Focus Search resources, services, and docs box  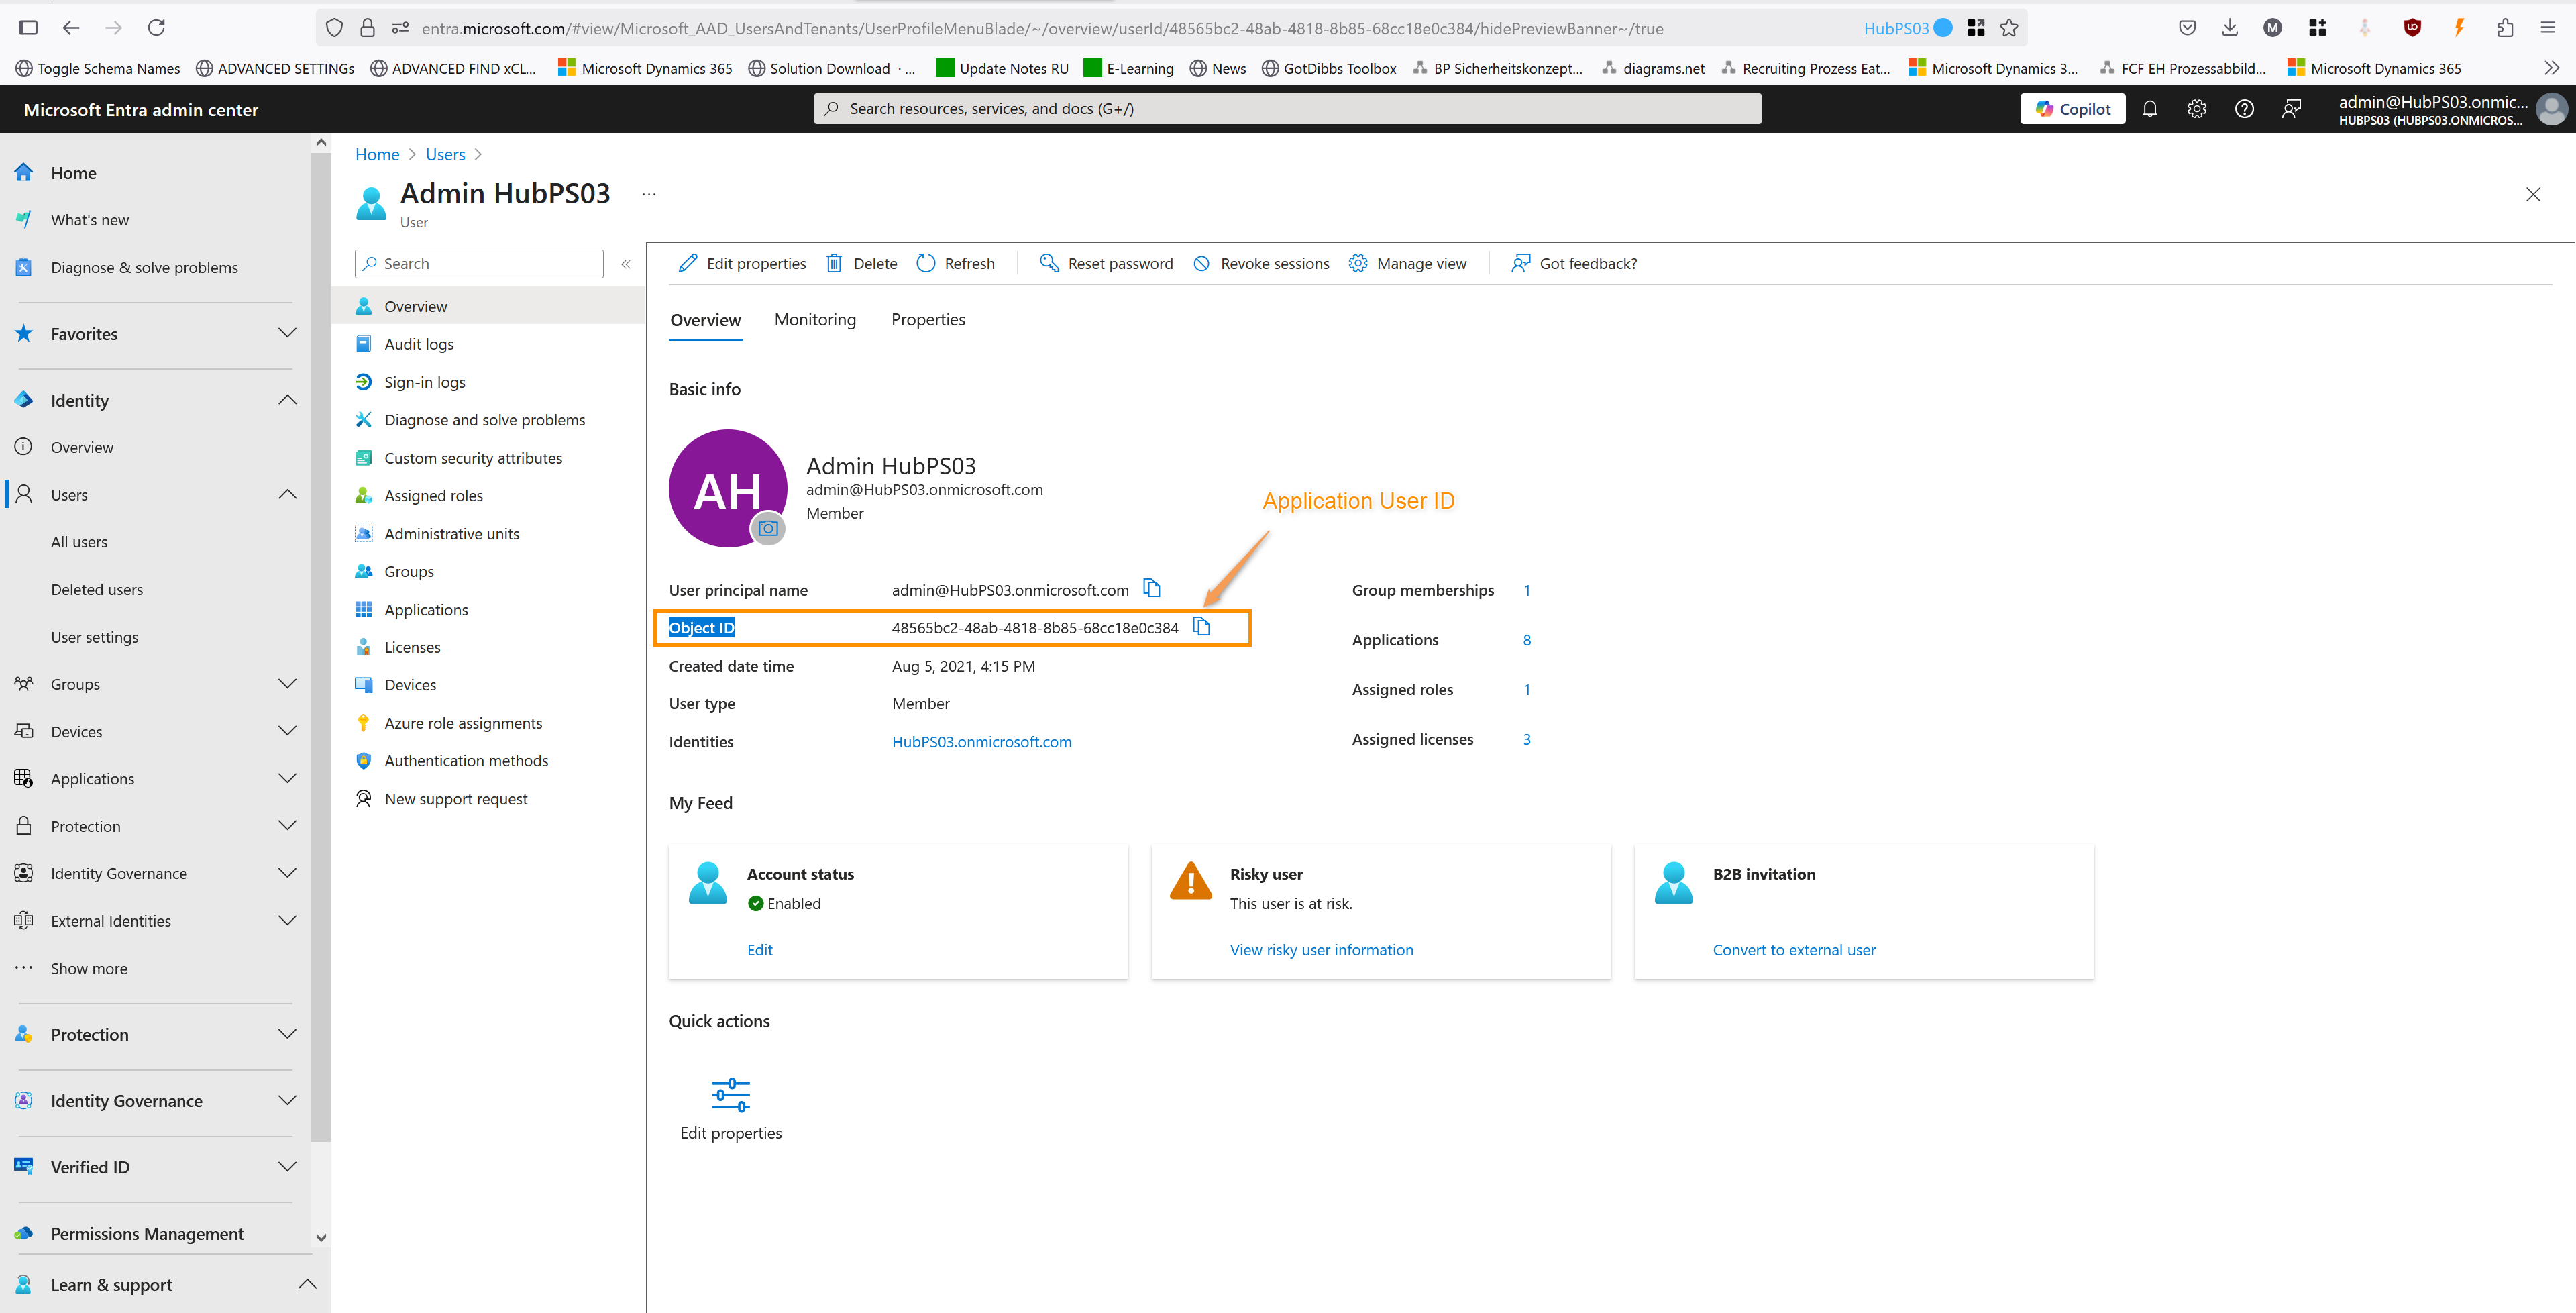pyautogui.click(x=1288, y=109)
